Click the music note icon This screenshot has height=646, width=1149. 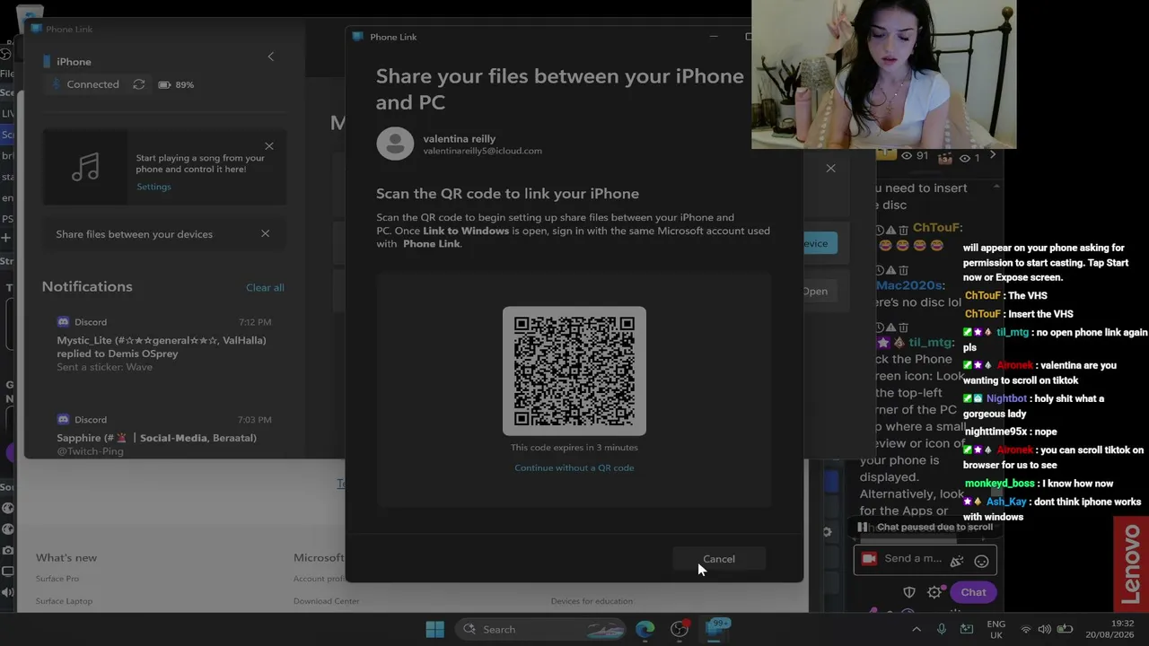[85, 167]
